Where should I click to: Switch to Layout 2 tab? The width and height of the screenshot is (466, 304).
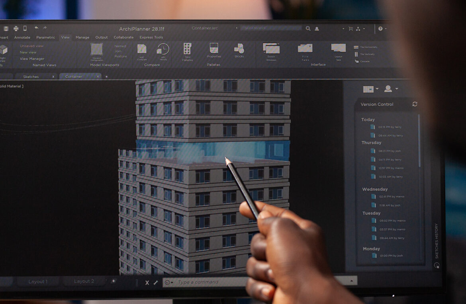click(x=84, y=281)
